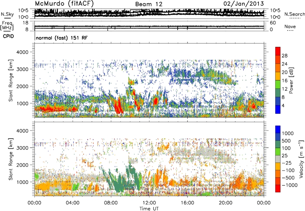The width and height of the screenshot is (305, 211).
Task: Click the "04:00" time tick label
Action: (x=72, y=203)
